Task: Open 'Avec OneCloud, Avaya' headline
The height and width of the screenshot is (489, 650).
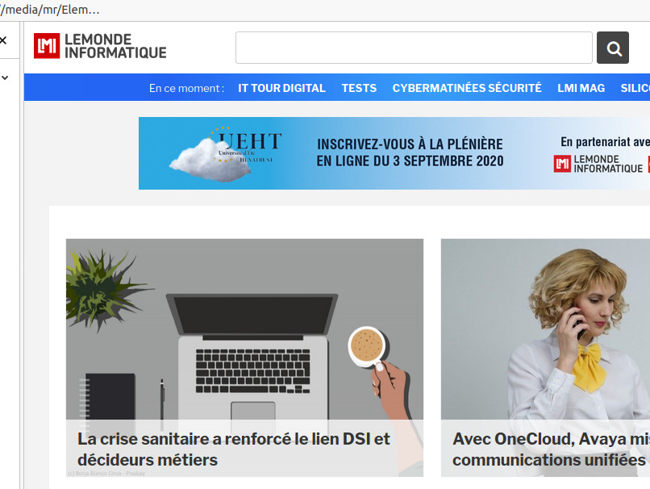Action: (551, 449)
